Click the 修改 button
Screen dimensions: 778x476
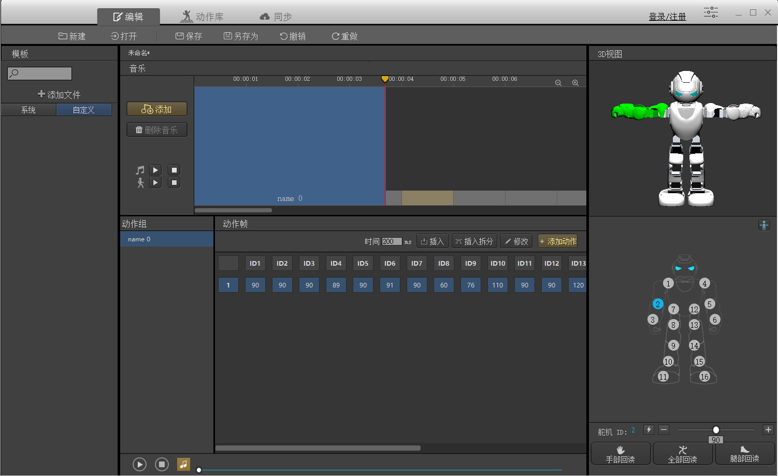[516, 241]
